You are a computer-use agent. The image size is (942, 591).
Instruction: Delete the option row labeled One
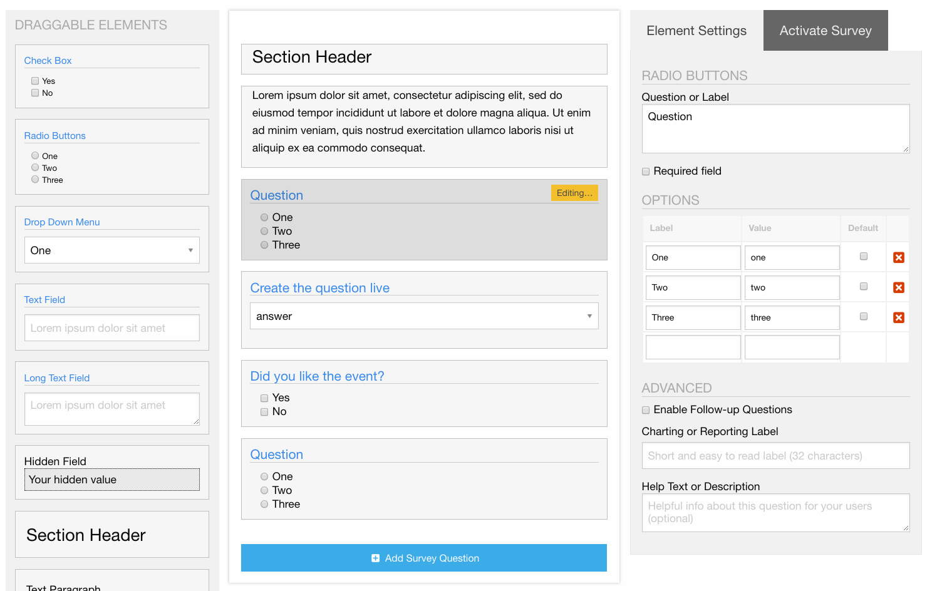point(898,257)
